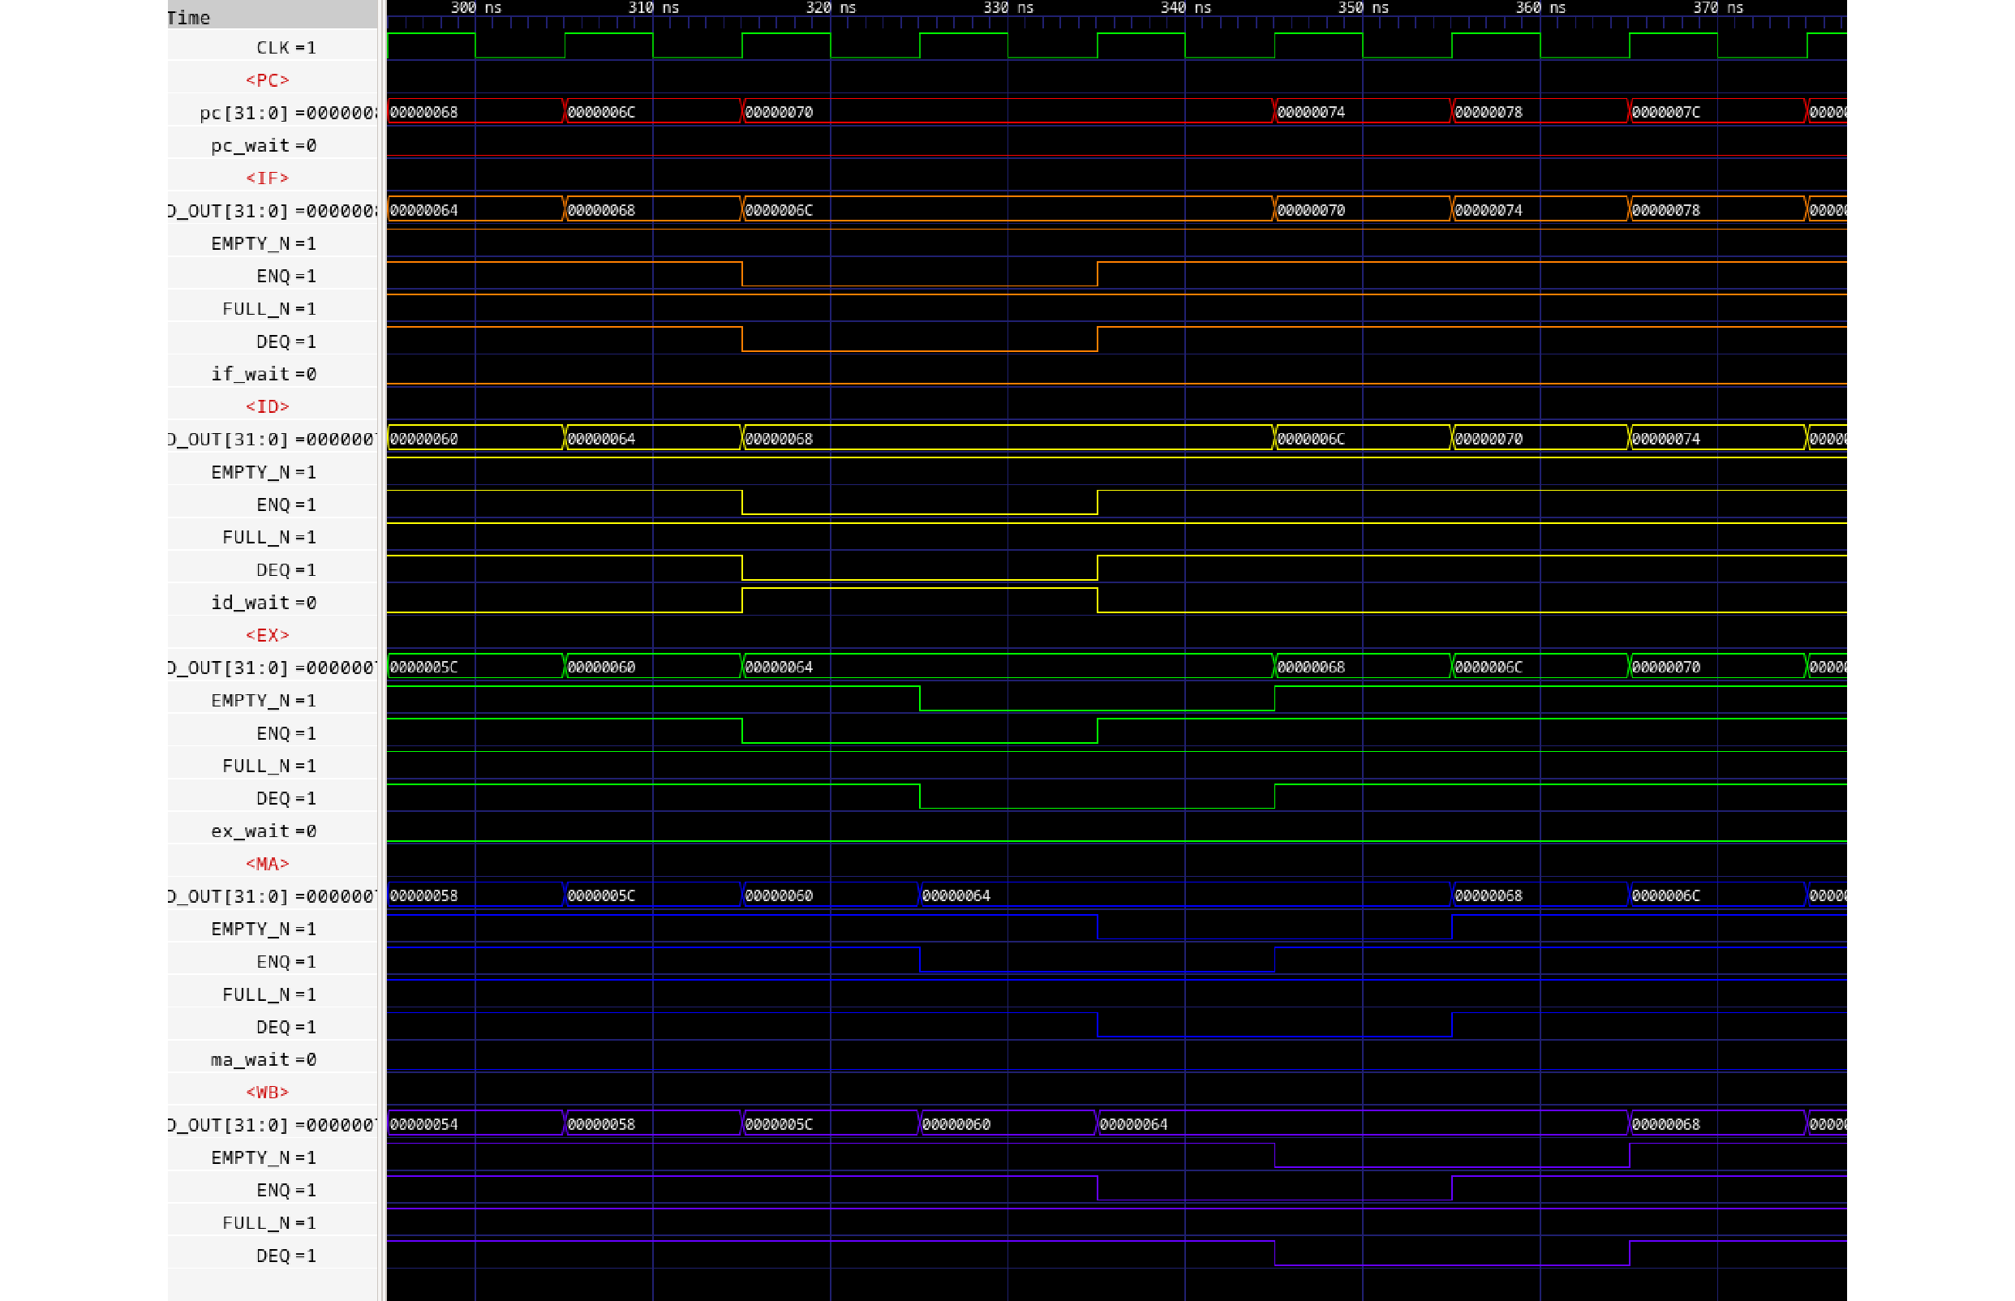Click the <IF> group comment label
The height and width of the screenshot is (1301, 2015).
click(267, 178)
